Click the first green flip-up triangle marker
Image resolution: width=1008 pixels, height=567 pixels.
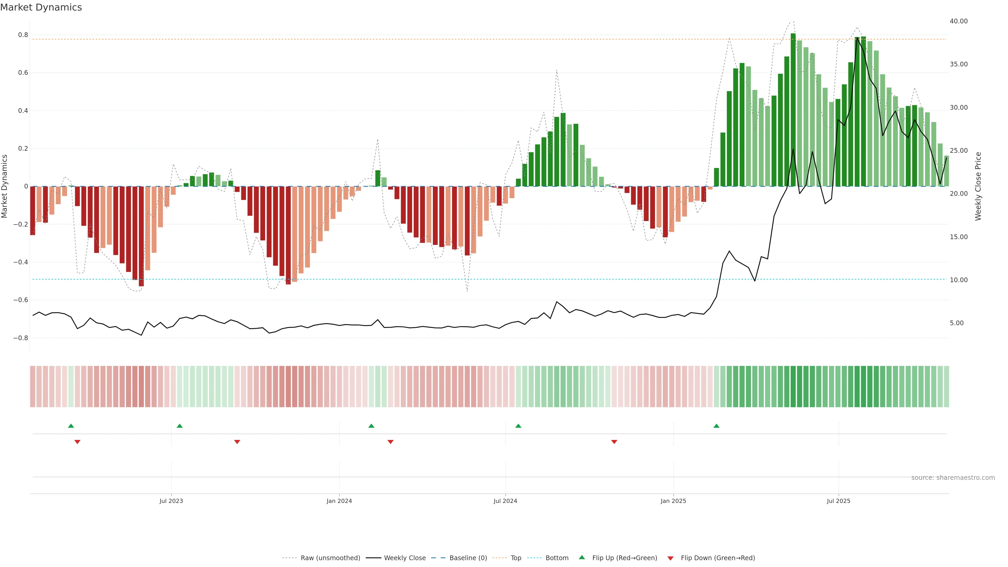coord(71,426)
